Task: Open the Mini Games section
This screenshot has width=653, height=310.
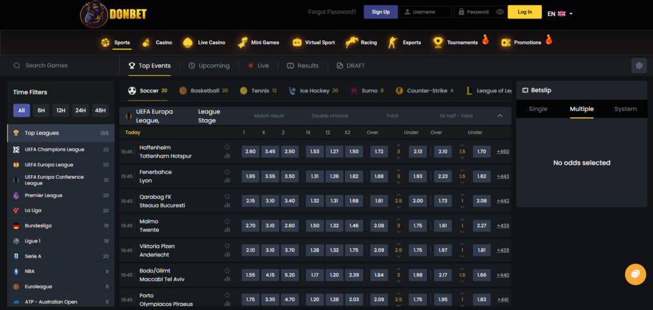Action: tap(258, 43)
